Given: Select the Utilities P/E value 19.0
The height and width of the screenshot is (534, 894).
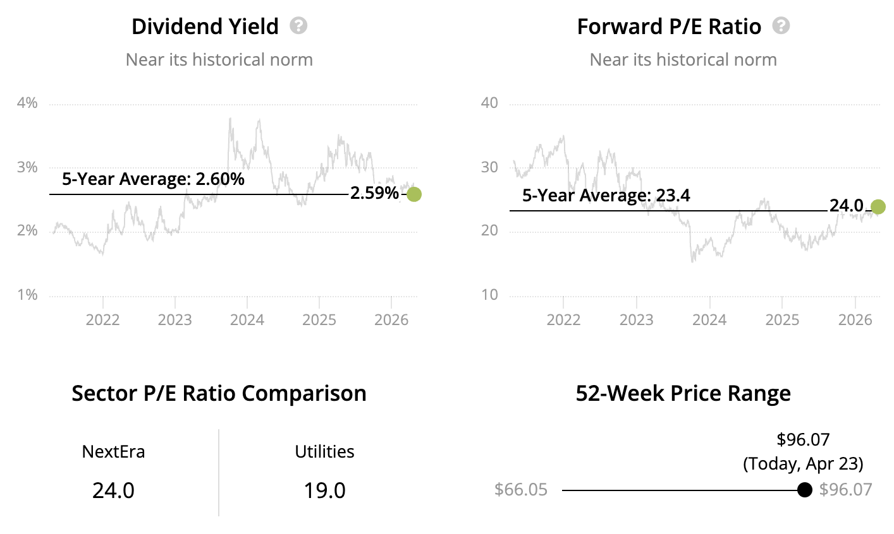Looking at the screenshot, I should (x=324, y=490).
